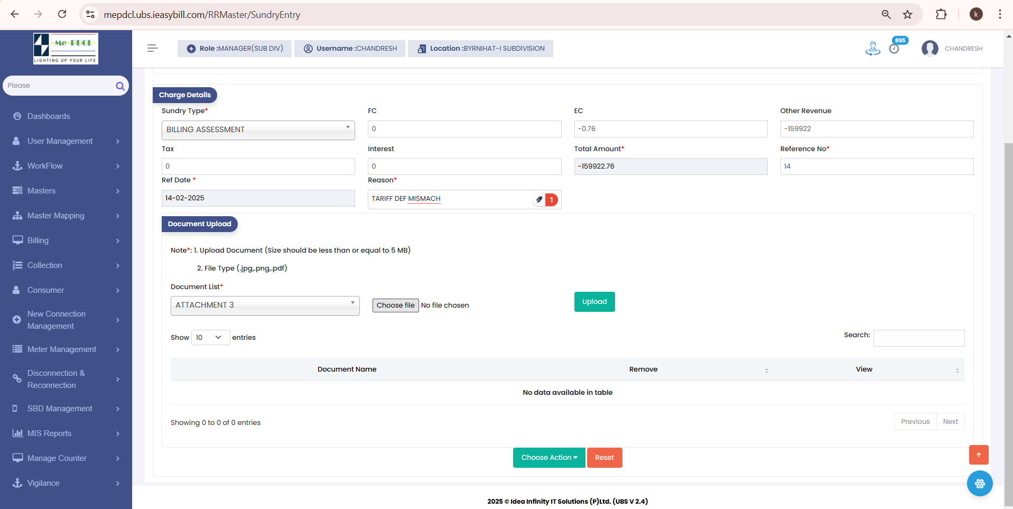This screenshot has height=509, width=1013.
Task: Click the EC input field
Action: point(671,129)
